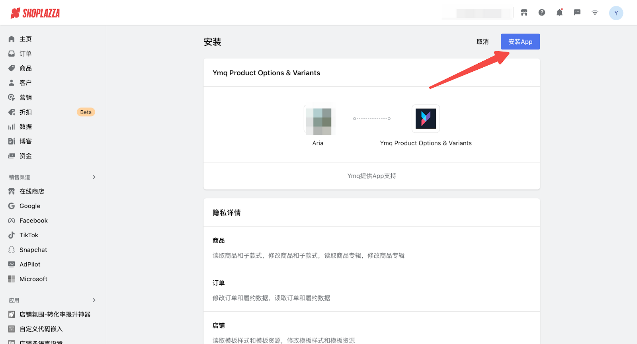Open the chat messages icon

click(x=577, y=13)
